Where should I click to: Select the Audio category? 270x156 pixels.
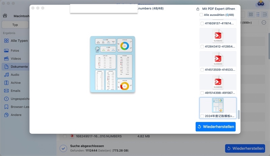16,75
